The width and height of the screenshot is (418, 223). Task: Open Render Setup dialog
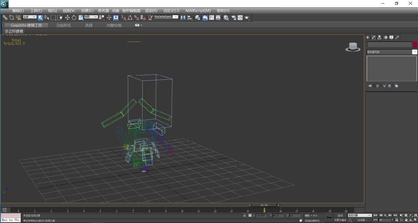[x=234, y=17]
